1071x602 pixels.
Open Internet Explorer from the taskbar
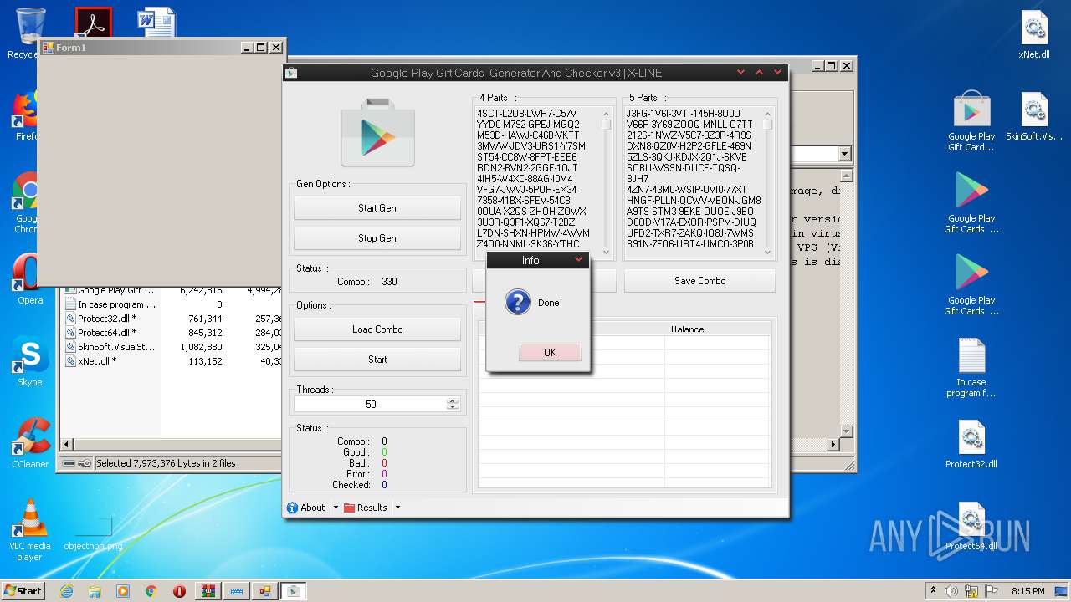pos(66,591)
